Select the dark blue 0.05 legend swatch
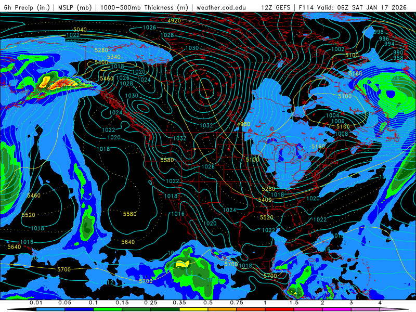This screenshot has height=312, width=416. [79, 309]
